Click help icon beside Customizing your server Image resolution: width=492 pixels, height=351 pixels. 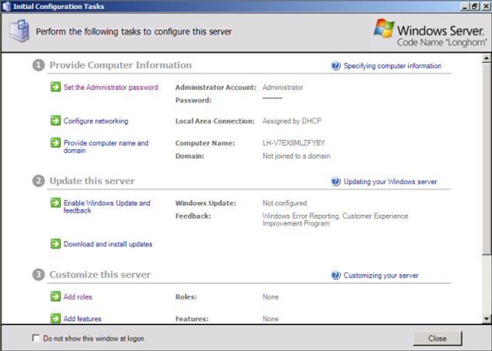tap(336, 276)
